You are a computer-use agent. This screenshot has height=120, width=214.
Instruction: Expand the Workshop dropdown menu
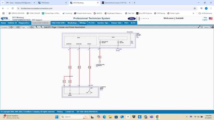coord(73,23)
